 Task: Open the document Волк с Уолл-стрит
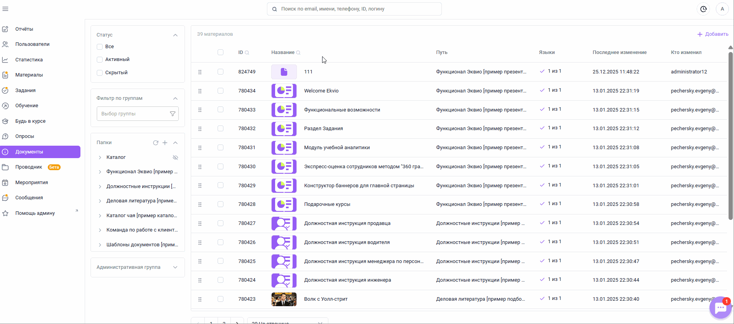point(326,299)
